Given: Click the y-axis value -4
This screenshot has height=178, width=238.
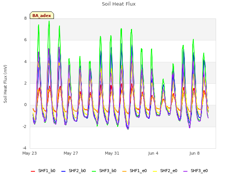Looking at the screenshot, I should 25,148.
